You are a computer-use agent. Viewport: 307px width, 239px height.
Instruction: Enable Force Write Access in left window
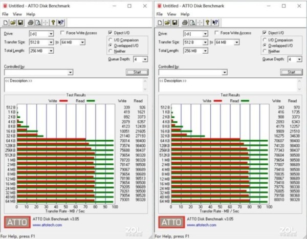[61, 33]
